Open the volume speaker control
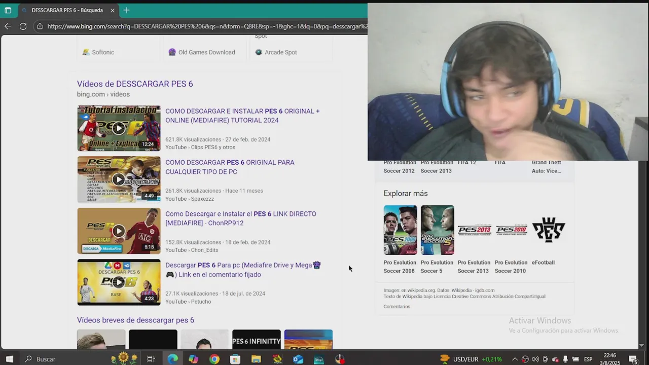 [535, 359]
